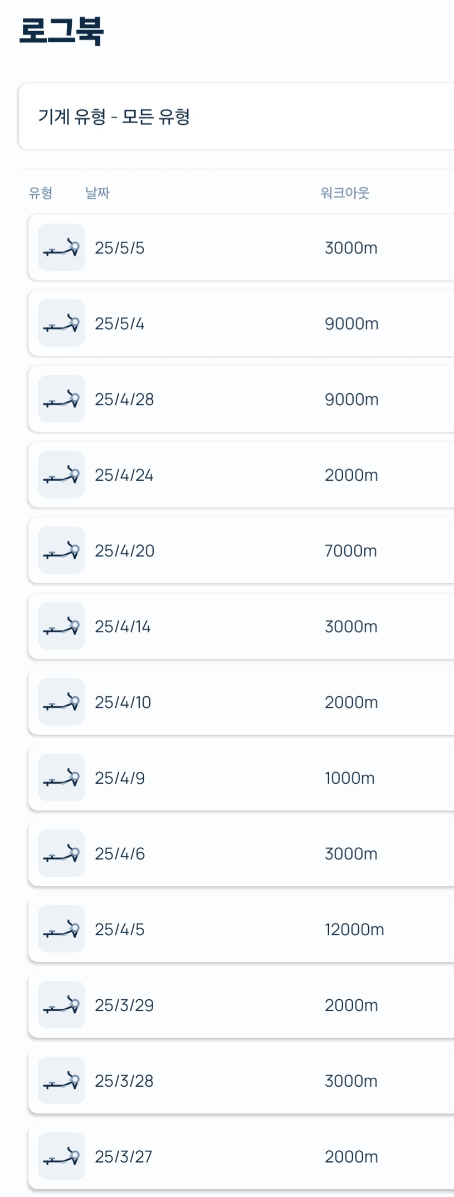The image size is (454, 1197).
Task: Open the 기계 유형 - 모든 유형 filter dropdown
Action: pos(237,116)
